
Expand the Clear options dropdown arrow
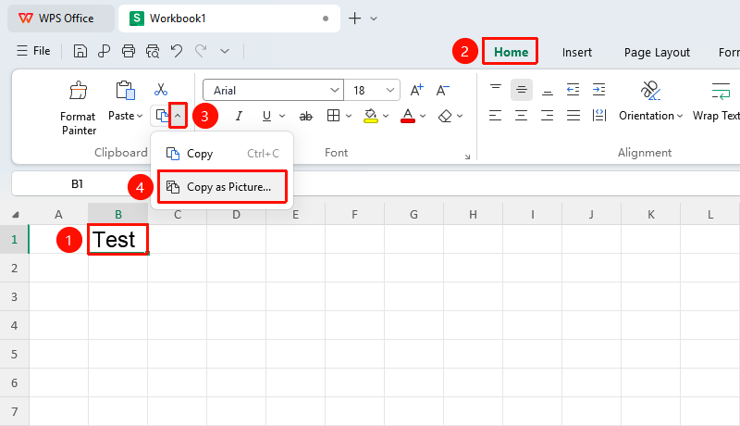pos(460,116)
